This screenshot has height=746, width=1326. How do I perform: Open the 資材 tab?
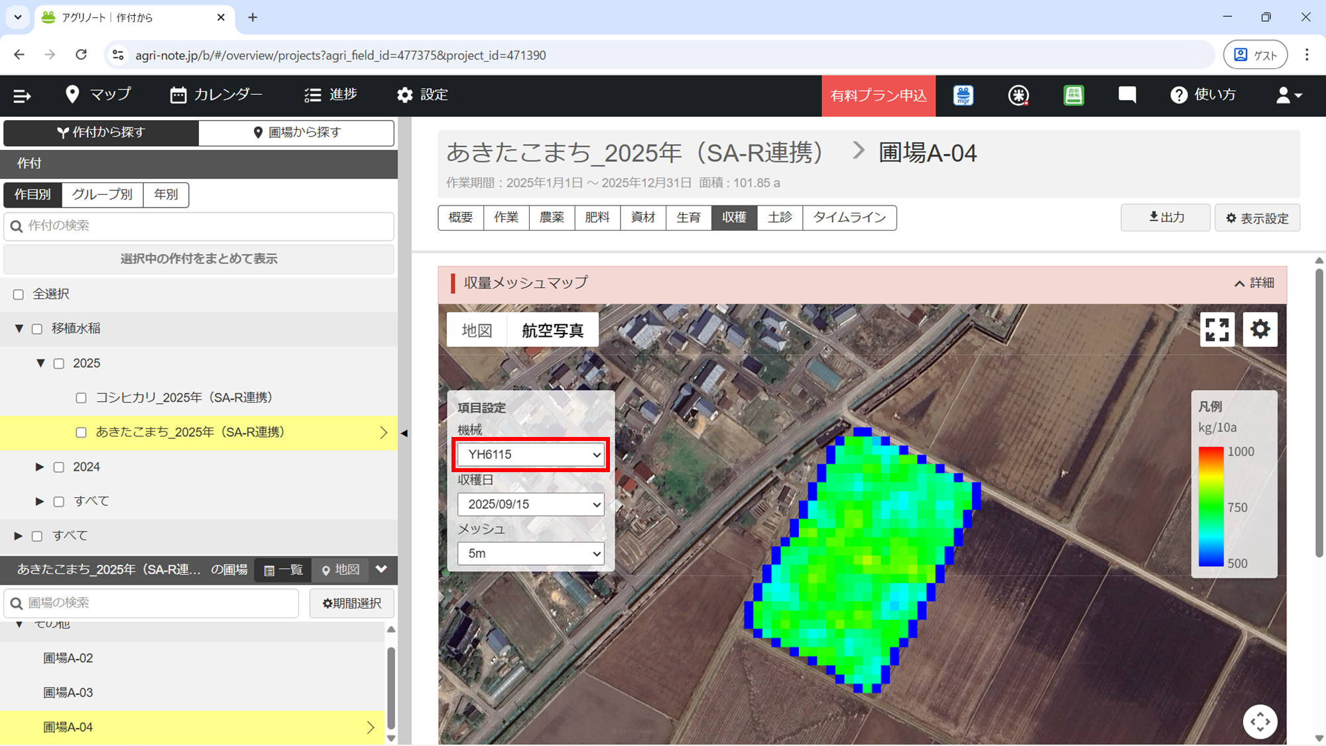[643, 218]
